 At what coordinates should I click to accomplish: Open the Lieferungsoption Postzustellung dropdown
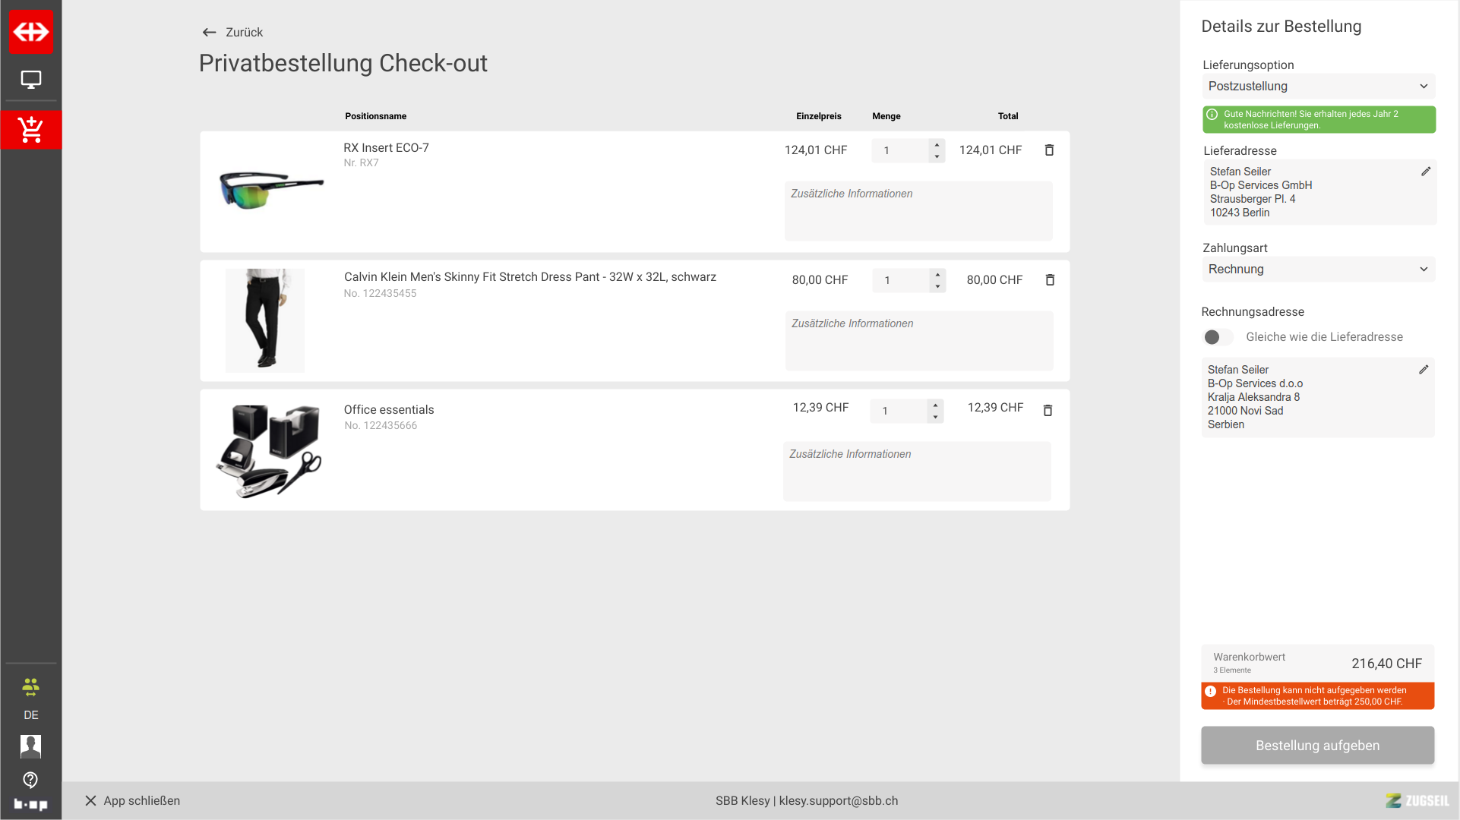point(1318,87)
